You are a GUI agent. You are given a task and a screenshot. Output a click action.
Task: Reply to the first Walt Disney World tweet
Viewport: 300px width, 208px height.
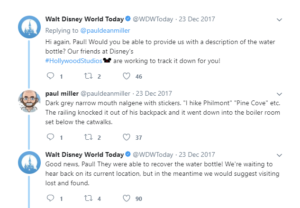pyautogui.click(x=51, y=76)
